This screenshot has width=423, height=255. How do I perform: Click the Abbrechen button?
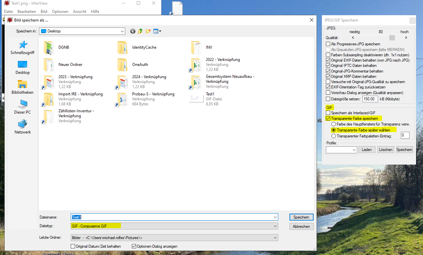(301, 227)
